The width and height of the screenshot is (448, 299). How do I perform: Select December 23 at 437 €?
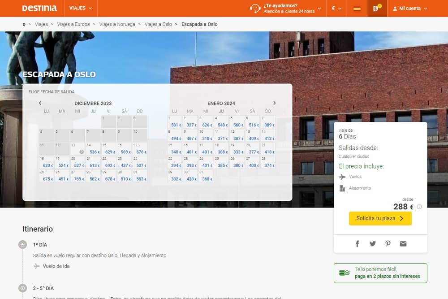click(124, 162)
